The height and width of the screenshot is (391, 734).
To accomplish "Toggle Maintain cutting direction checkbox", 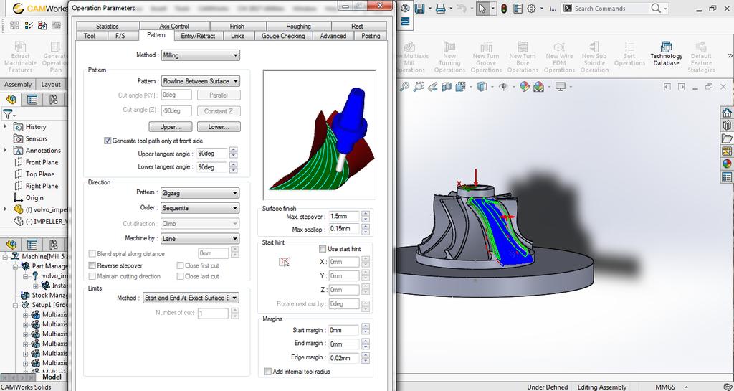I will coord(92,276).
